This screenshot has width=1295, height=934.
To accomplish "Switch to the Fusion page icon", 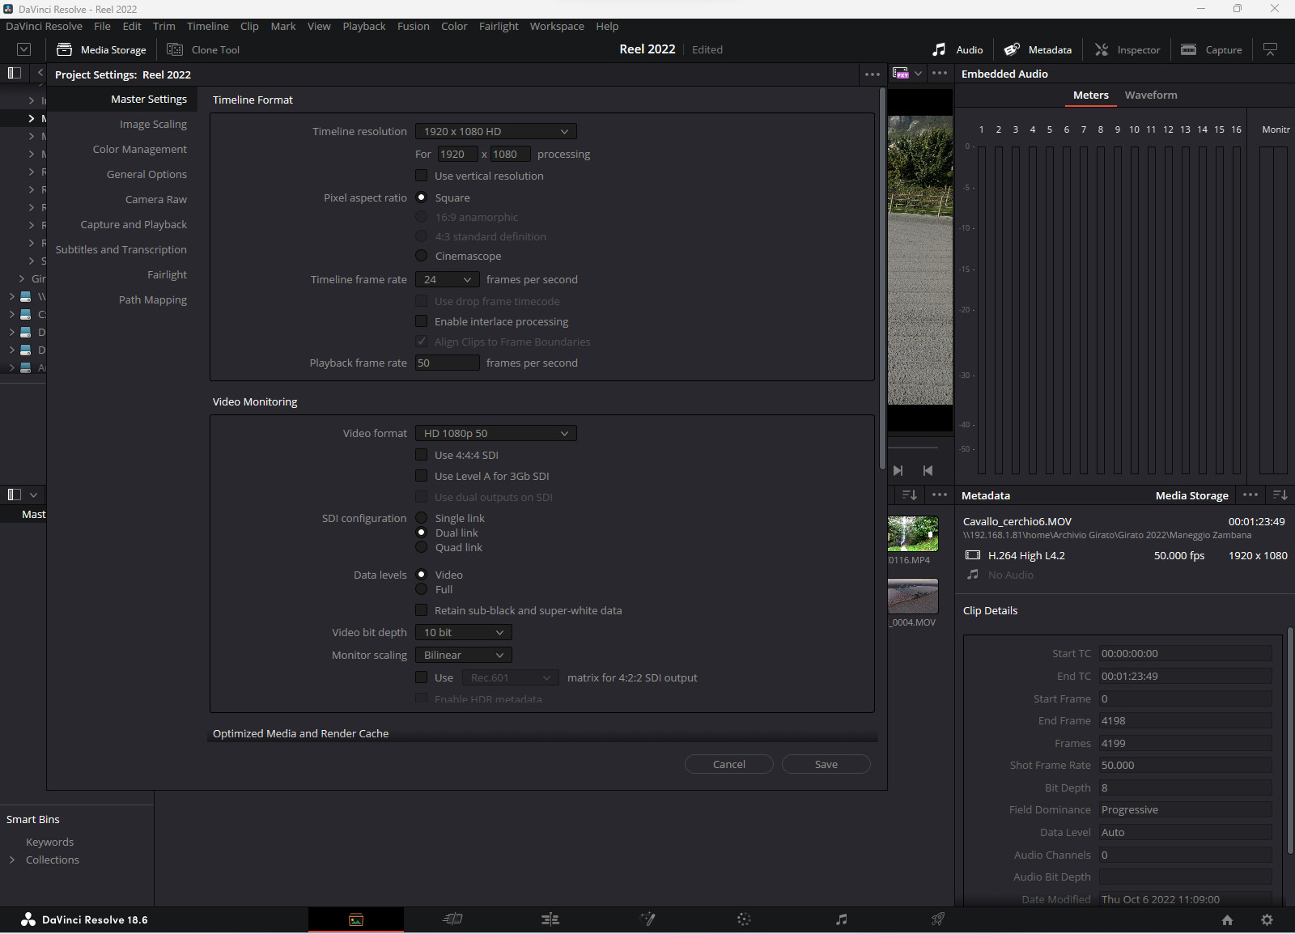I will coord(647,919).
